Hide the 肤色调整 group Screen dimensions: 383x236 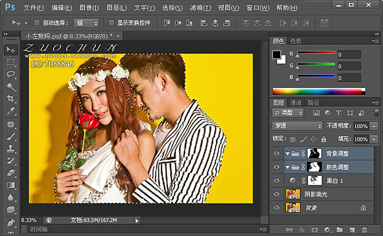276,167
